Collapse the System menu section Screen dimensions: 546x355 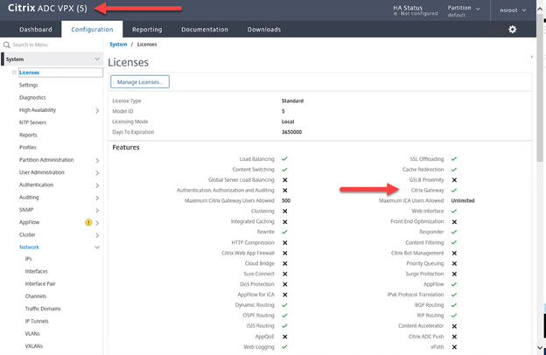97,59
